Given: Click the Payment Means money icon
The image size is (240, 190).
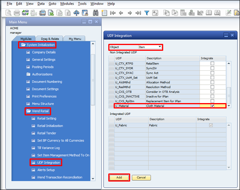Looking at the screenshot, I should tap(191, 13).
